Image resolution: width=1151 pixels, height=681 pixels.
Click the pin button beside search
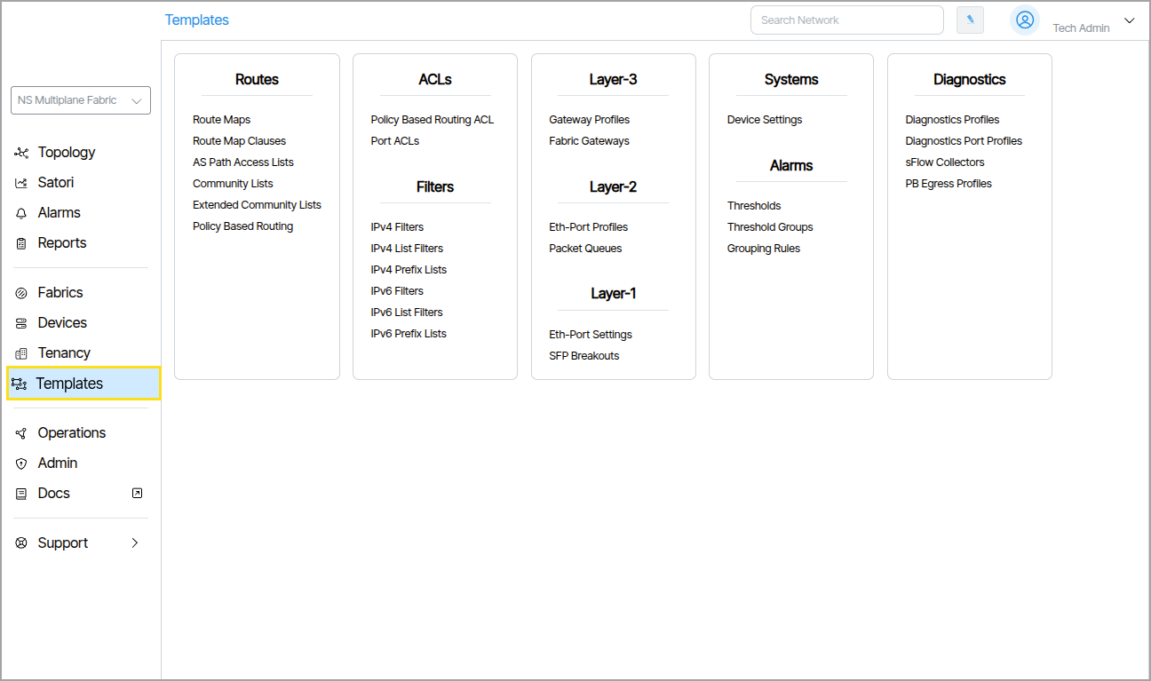970,20
